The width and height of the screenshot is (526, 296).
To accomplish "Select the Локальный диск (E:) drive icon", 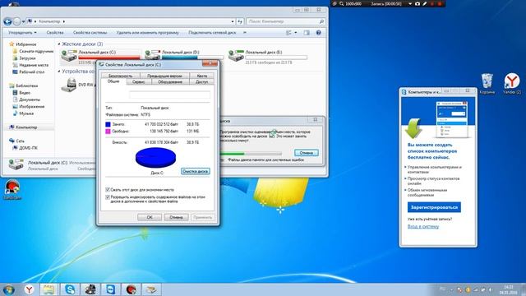I will (x=236, y=55).
